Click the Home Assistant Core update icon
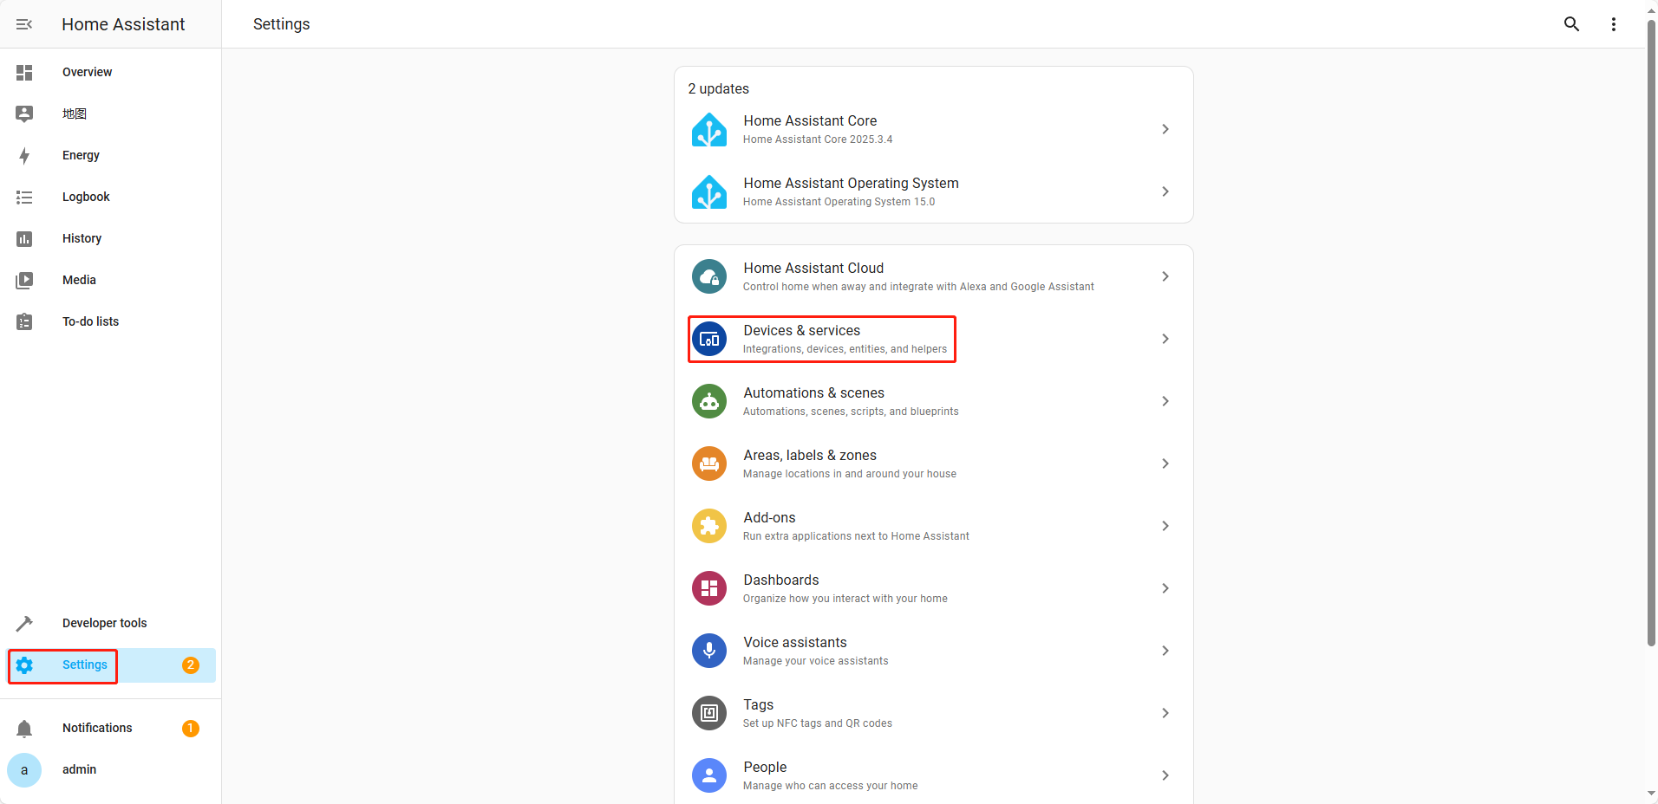This screenshot has width=1658, height=804. [709, 130]
